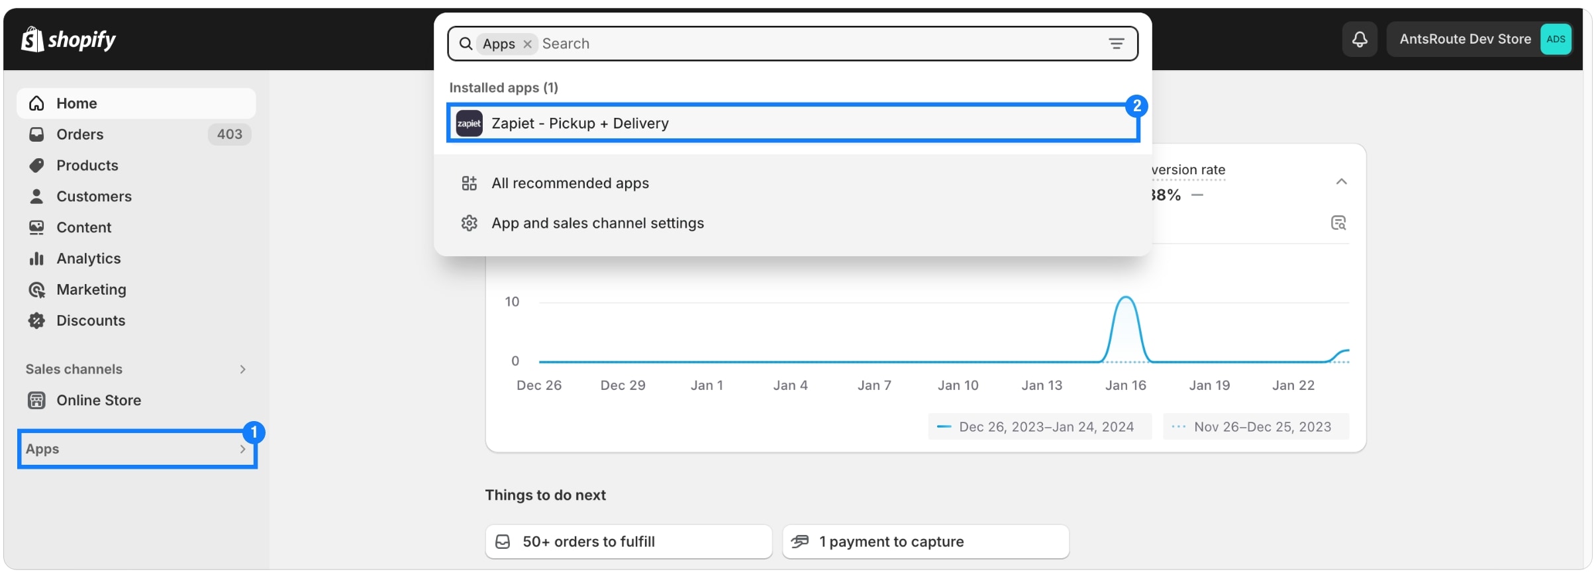Open the AntsRoute Dev Store account menu
The height and width of the screenshot is (578, 1596).
point(1479,39)
